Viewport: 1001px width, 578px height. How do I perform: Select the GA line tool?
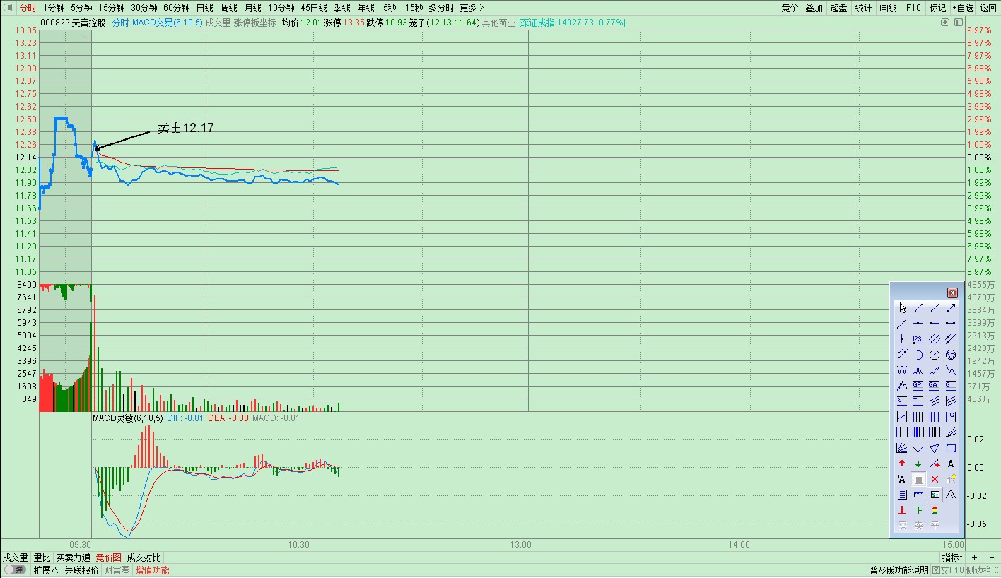935,386
